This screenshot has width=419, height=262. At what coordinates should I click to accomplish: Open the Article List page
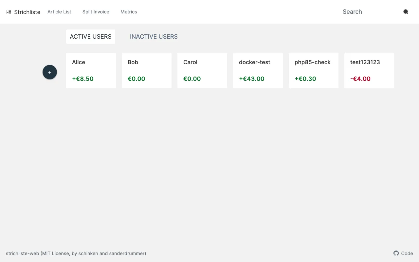coord(59,12)
